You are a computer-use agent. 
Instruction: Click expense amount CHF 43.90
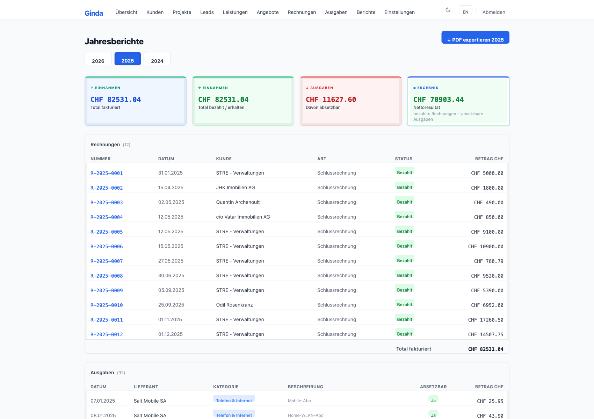pyautogui.click(x=490, y=416)
